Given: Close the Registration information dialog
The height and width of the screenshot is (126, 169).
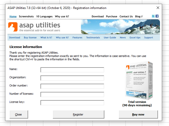Looking at the screenshot, I should pyautogui.click(x=158, y=8).
